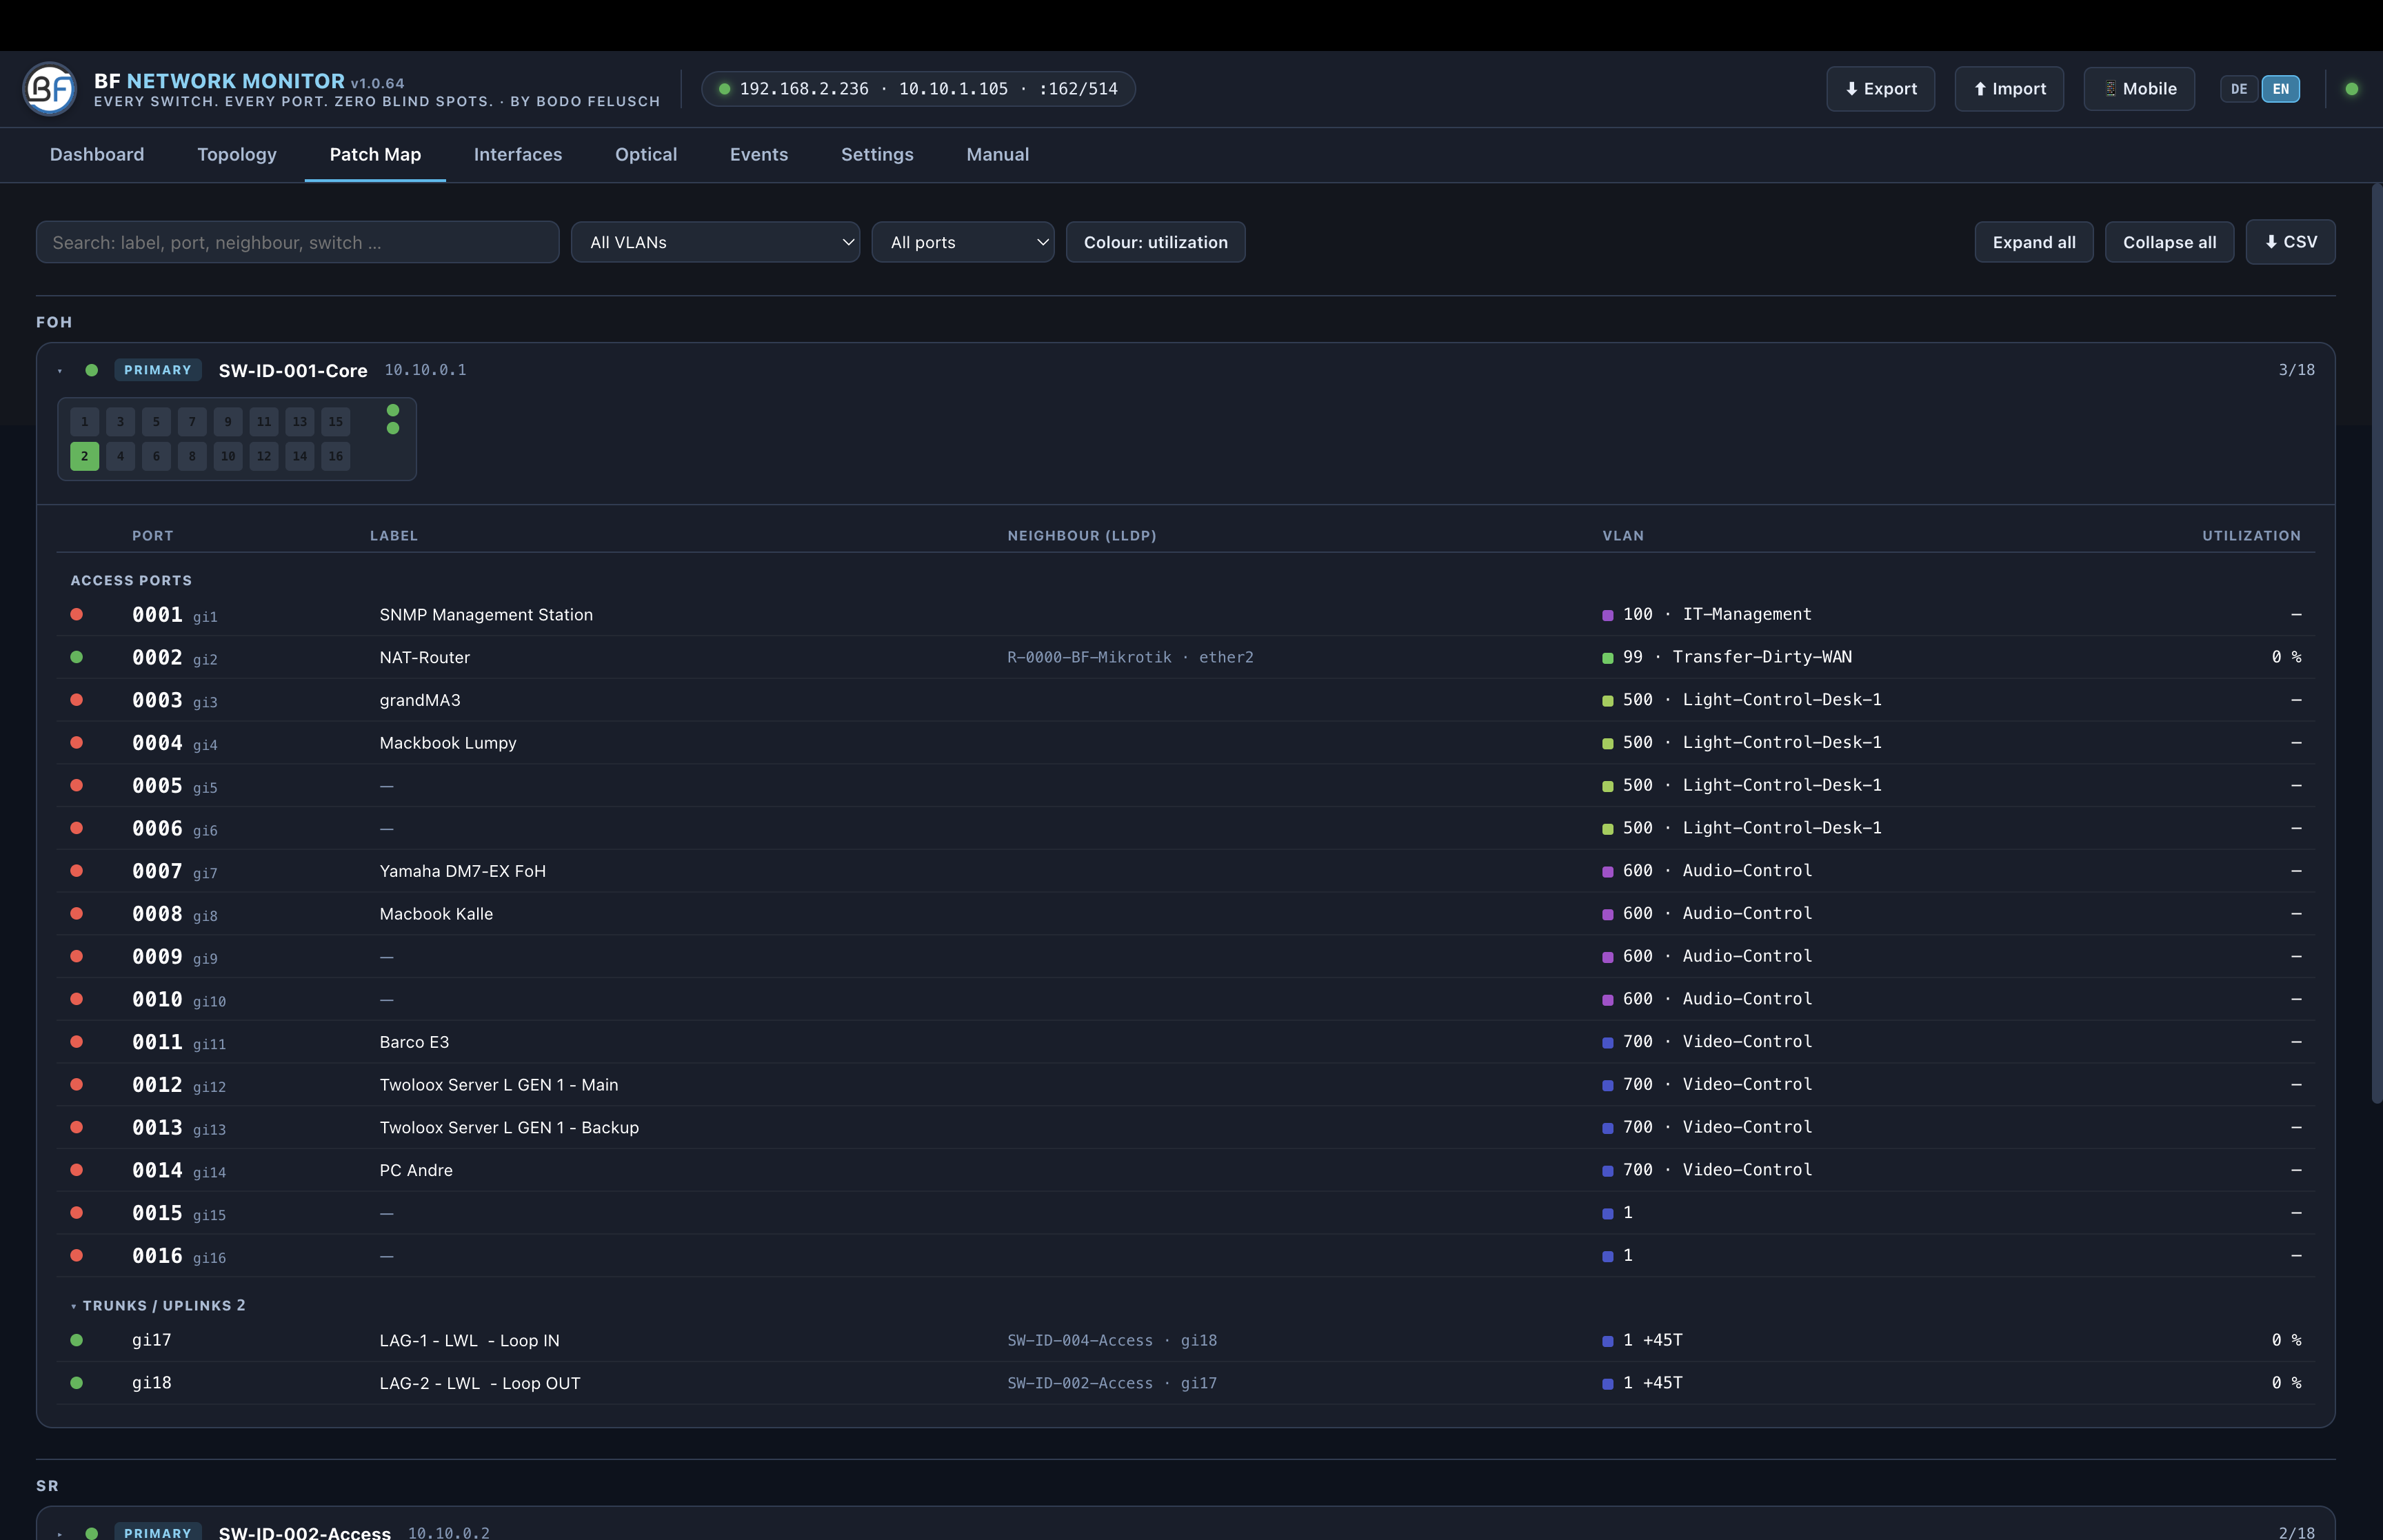Screen dimensions: 2383x1540
Task: Click port 7 in the port grid
Action: coord(192,422)
